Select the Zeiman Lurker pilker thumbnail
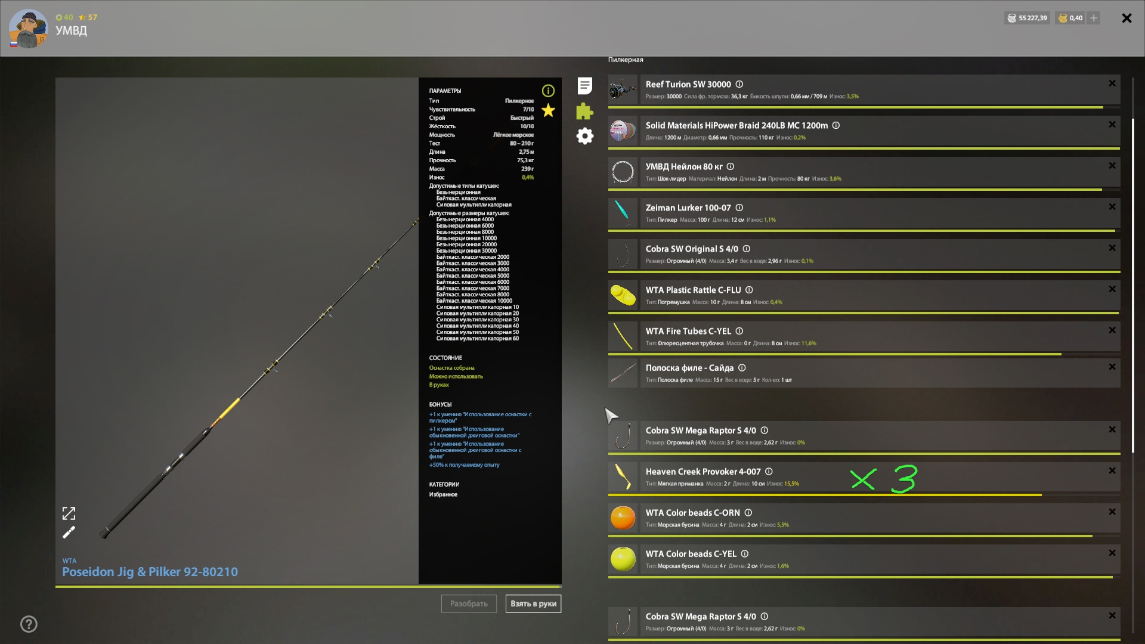This screenshot has width=1145, height=644. (623, 213)
